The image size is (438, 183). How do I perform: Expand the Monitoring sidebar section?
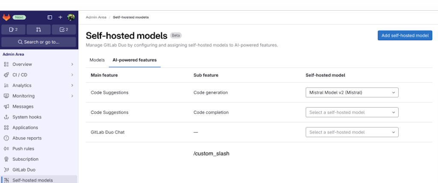tap(39, 96)
